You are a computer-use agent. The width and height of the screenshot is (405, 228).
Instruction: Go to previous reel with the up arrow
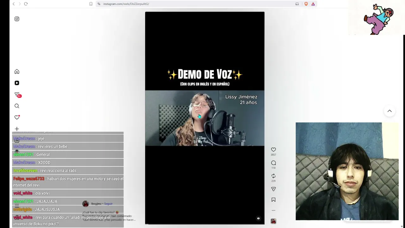pyautogui.click(x=389, y=111)
